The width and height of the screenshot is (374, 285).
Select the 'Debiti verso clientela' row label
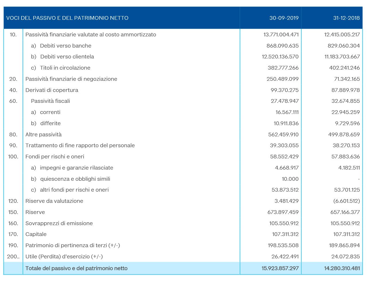coord(67,57)
